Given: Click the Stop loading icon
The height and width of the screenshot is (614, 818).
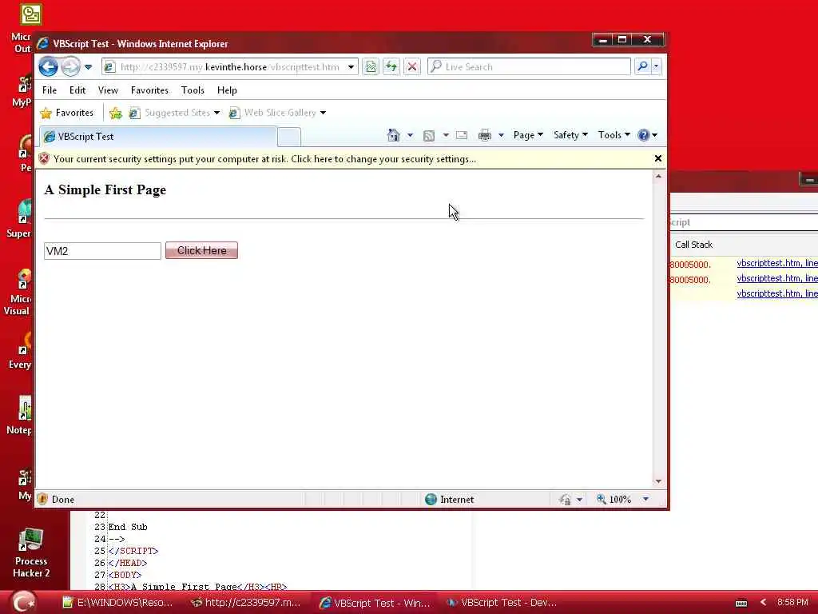Looking at the screenshot, I should [x=412, y=67].
